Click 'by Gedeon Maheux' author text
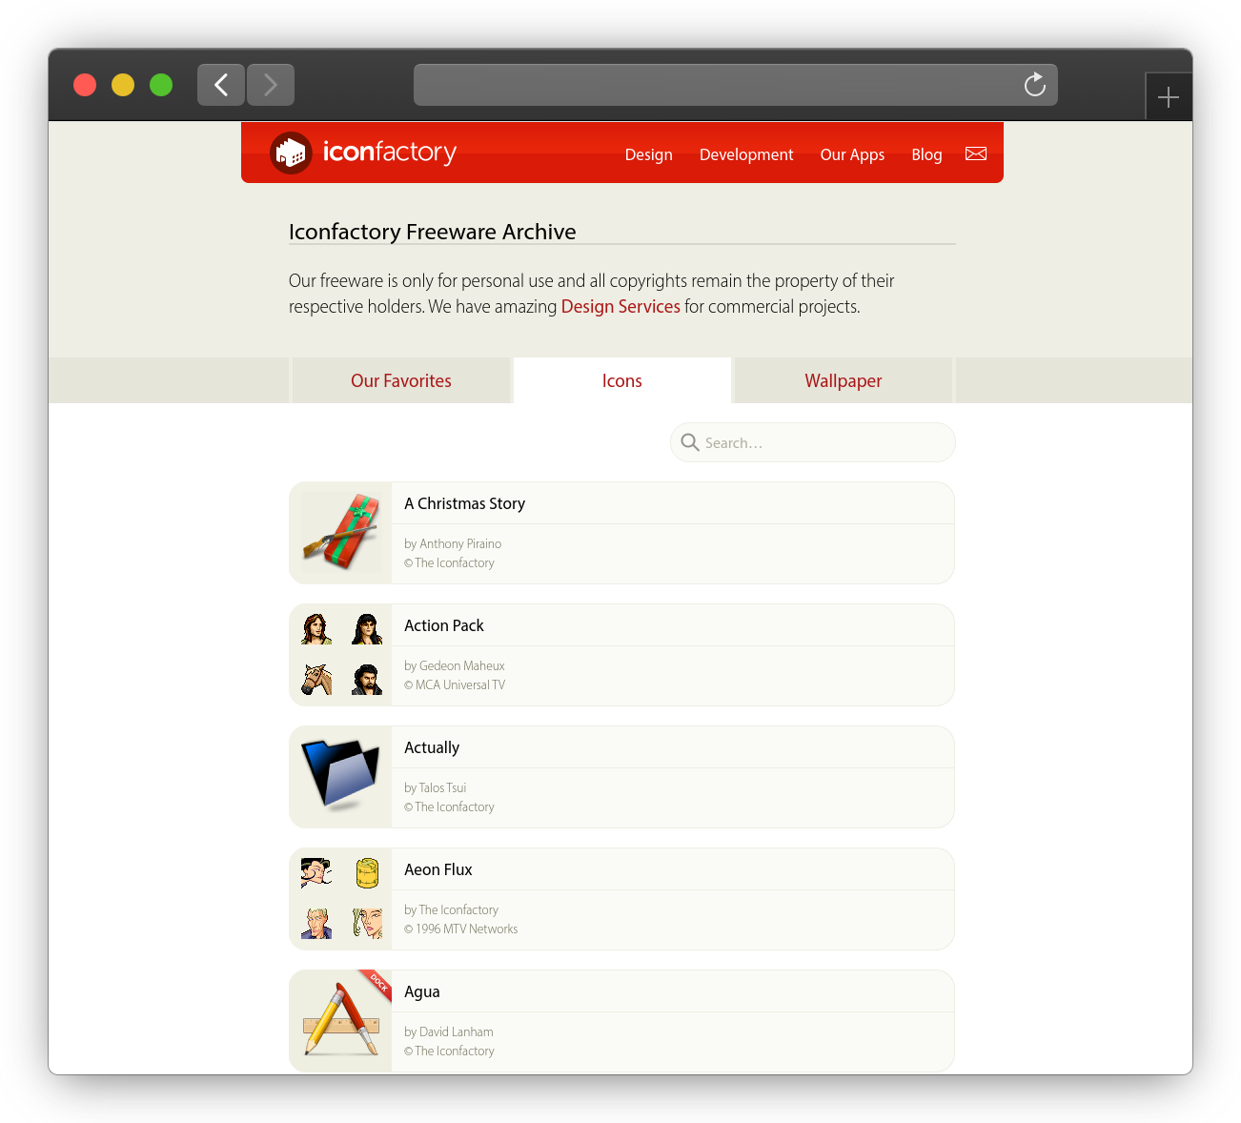1241x1123 pixels. tap(455, 665)
